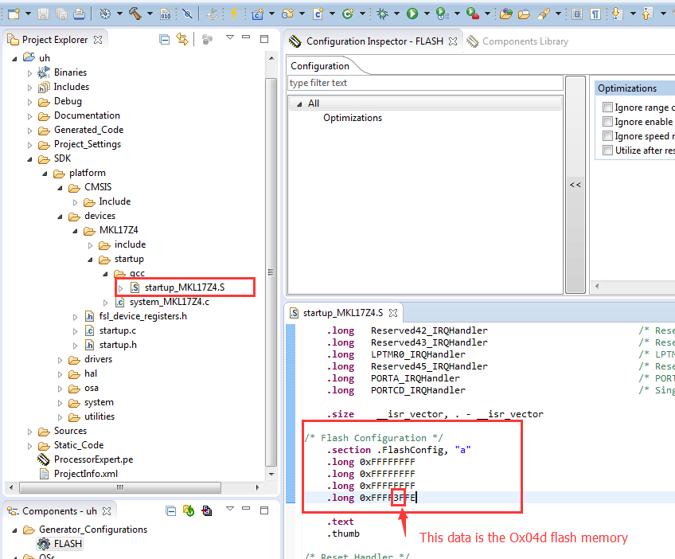Click the New C Source Folder icon

click(x=287, y=14)
